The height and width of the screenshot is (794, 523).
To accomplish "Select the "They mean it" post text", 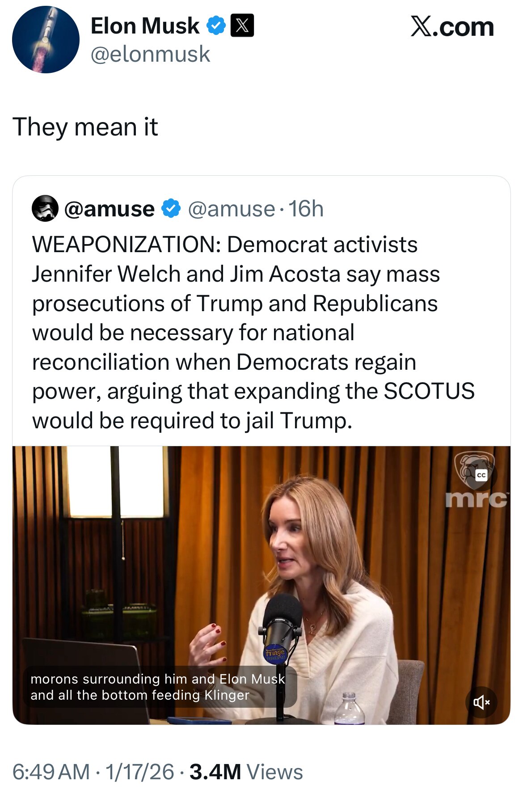I will 85,127.
